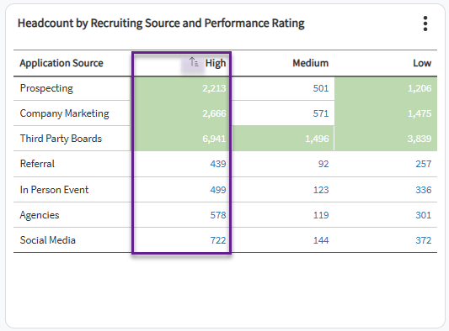This screenshot has height=331, width=449.
Task: Open Agencies Low value 301
Action: coord(423,215)
